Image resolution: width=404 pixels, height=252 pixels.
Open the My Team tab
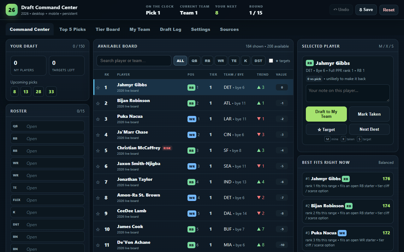coord(140,29)
